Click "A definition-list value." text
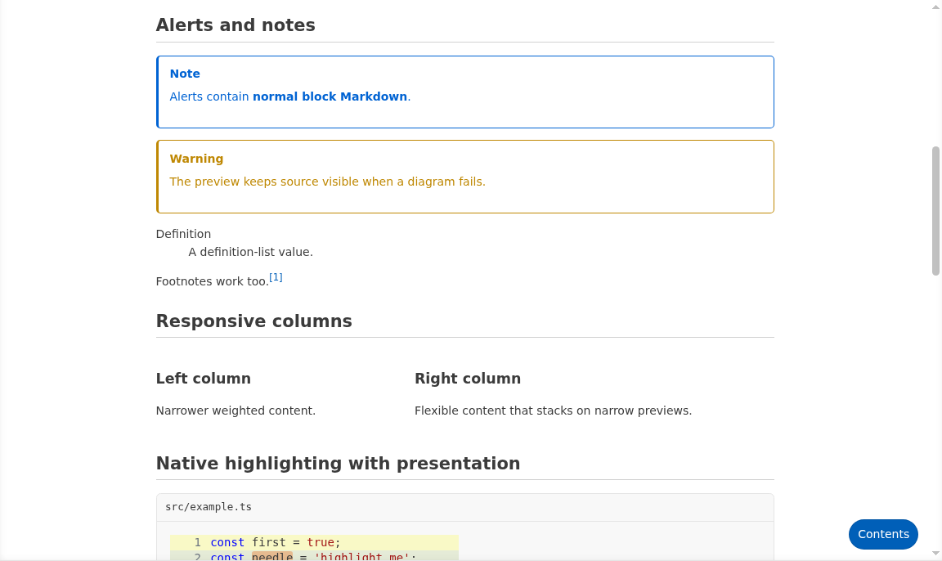 coord(250,252)
